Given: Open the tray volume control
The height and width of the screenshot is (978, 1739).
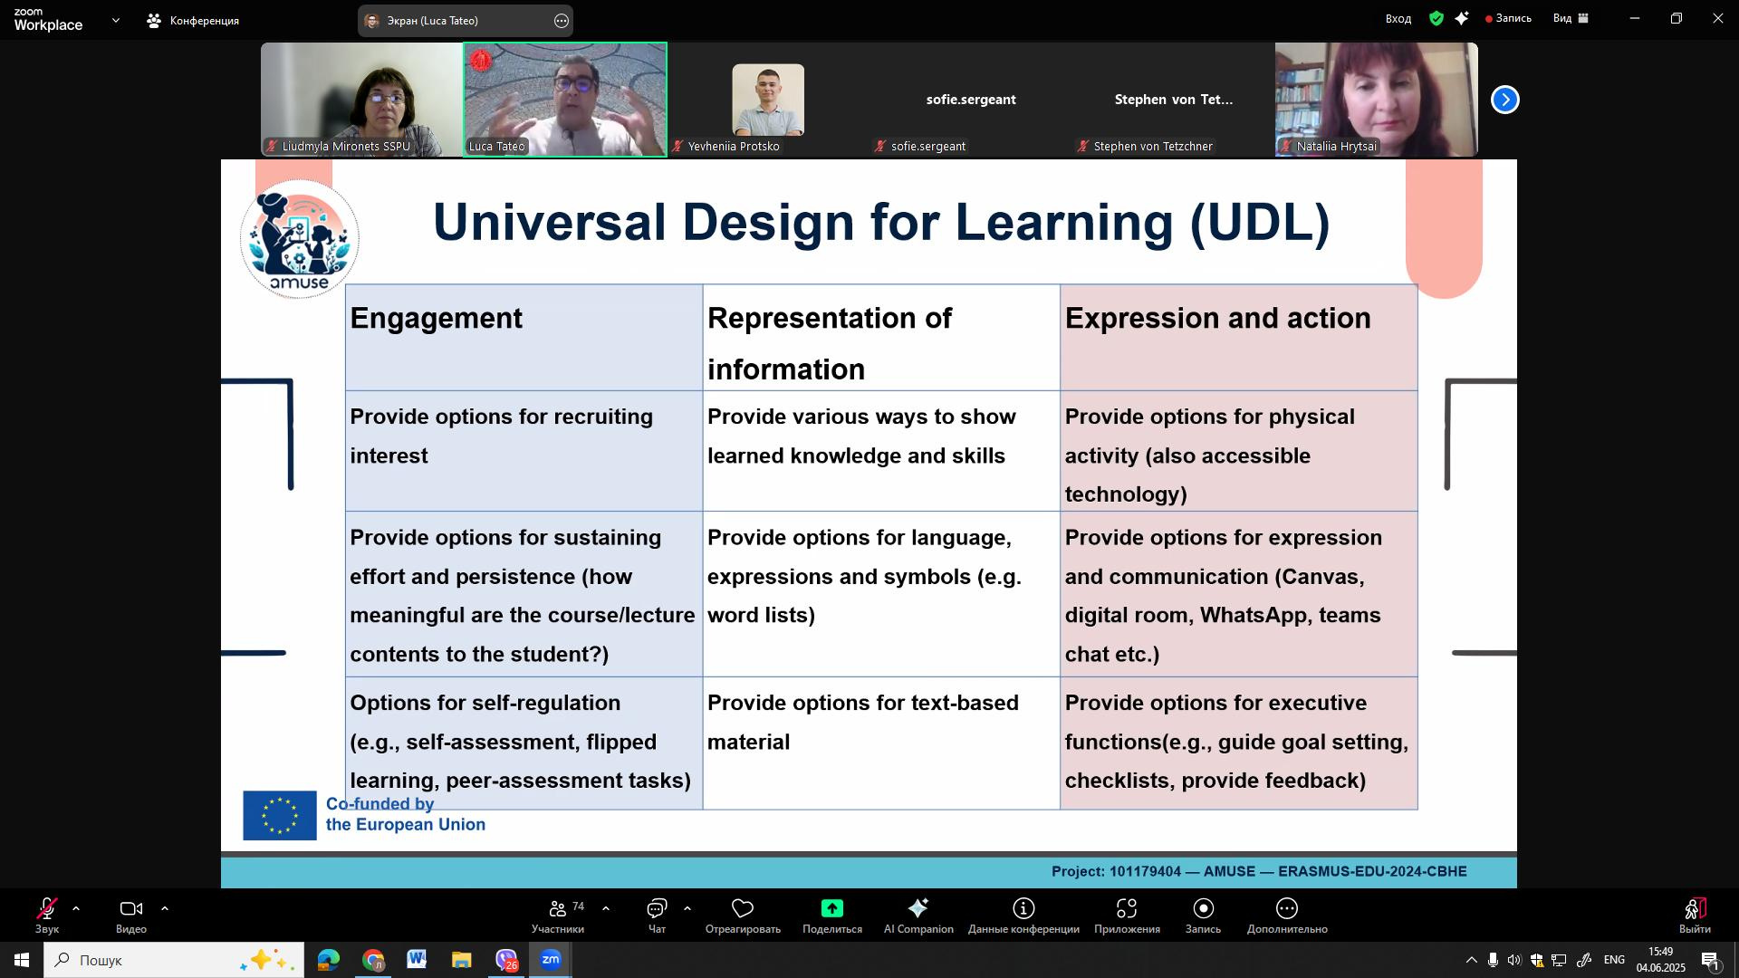Looking at the screenshot, I should click(x=1514, y=960).
